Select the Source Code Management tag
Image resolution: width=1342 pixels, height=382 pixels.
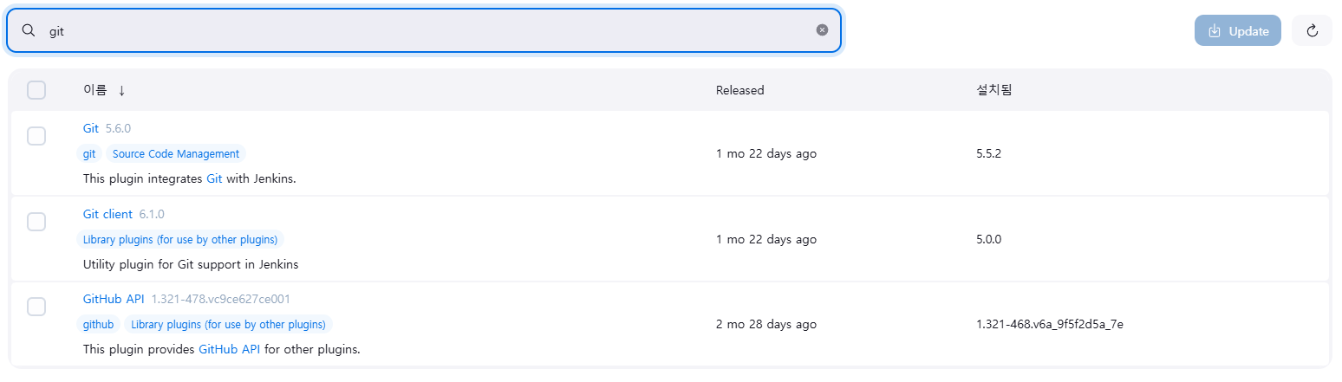(x=176, y=154)
